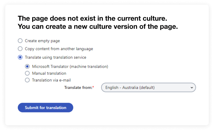The height and width of the screenshot is (131, 214).
Task: Click the red required asterisk marker
Action: [x=93, y=87]
